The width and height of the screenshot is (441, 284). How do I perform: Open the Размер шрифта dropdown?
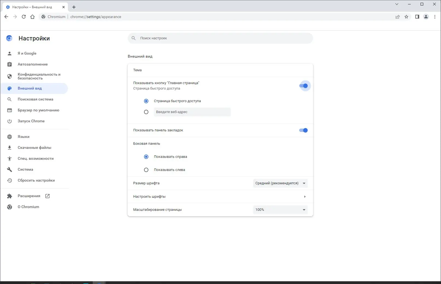pyautogui.click(x=280, y=183)
